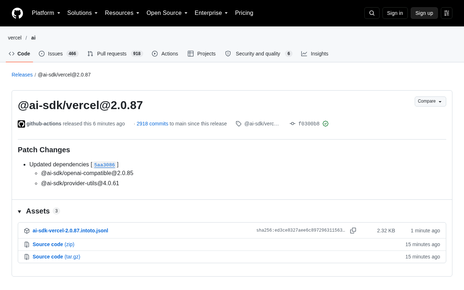
Task: Switch to the Pull requests tab
Action: [x=115, y=54]
